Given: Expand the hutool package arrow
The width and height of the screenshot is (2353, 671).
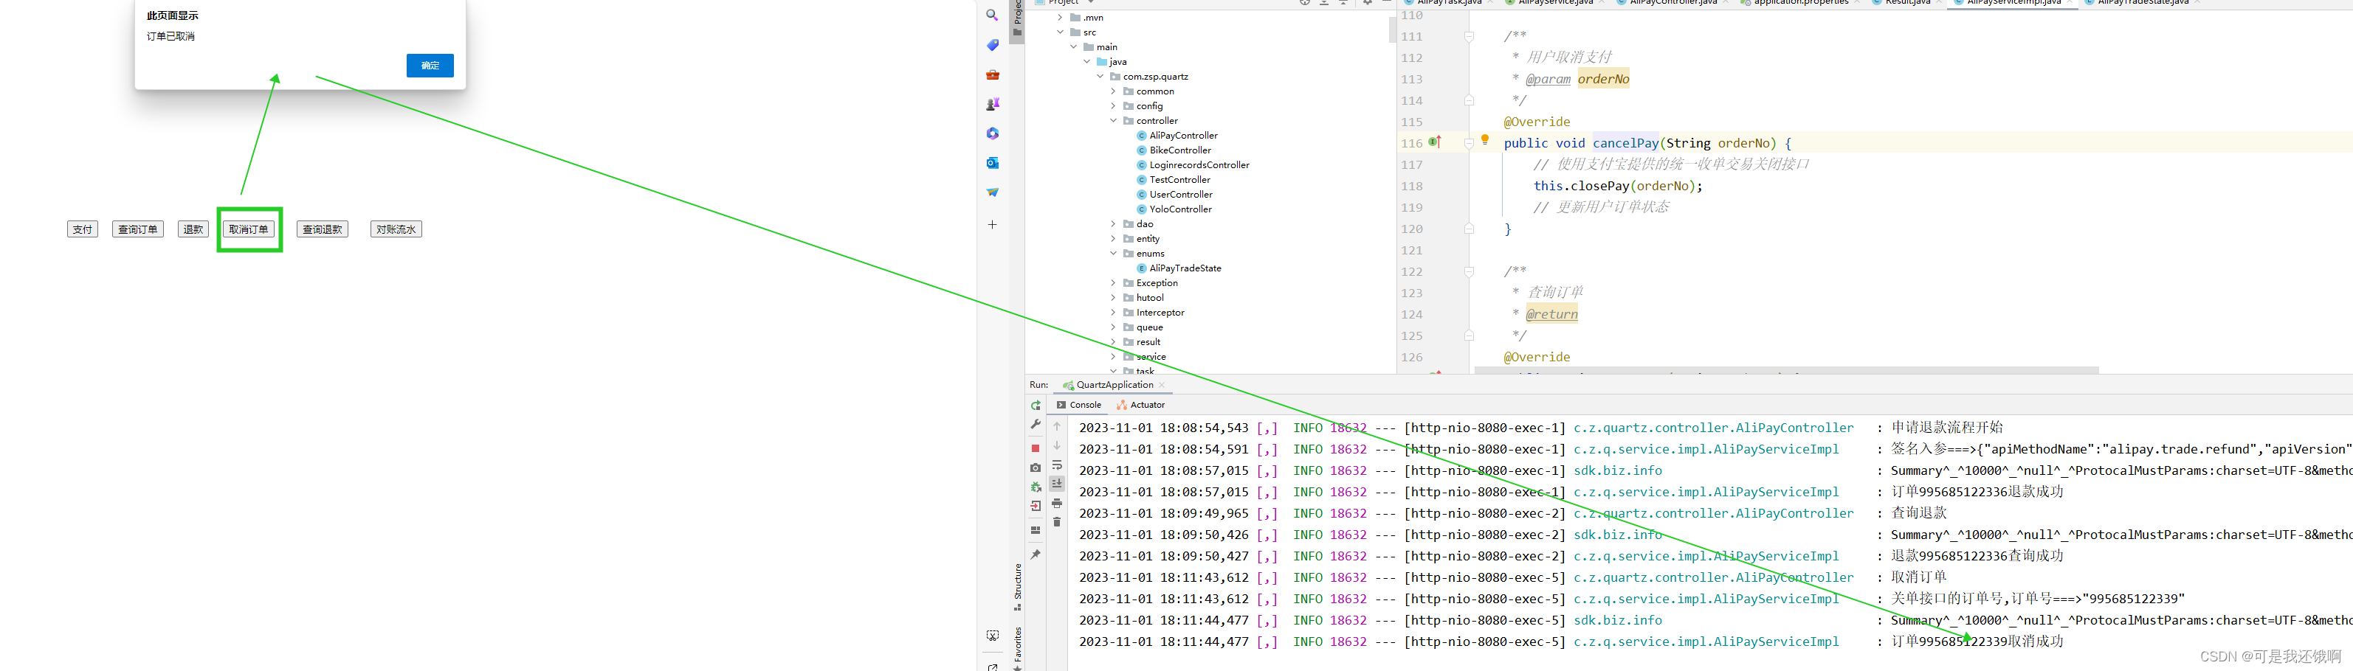Looking at the screenshot, I should pyautogui.click(x=1114, y=298).
